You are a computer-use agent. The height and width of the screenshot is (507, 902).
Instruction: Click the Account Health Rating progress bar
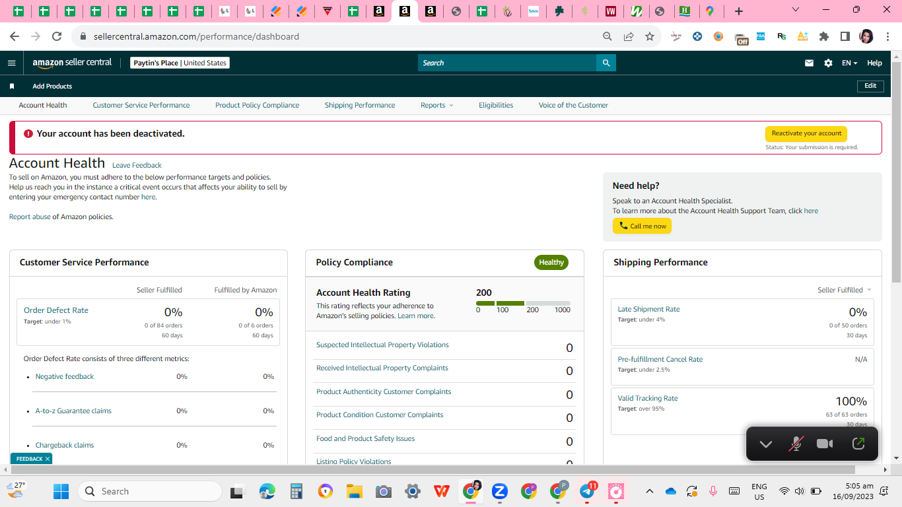click(523, 303)
